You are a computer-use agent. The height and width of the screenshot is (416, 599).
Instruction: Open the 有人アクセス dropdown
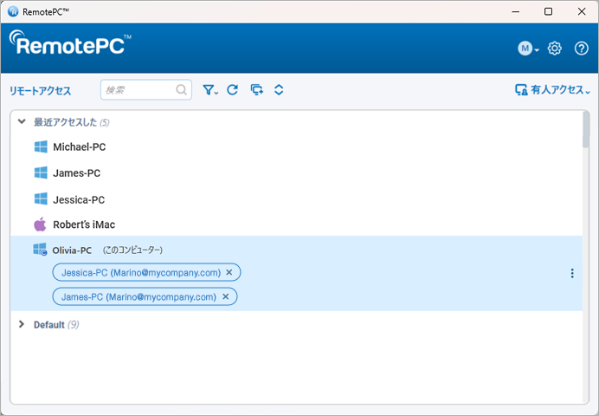[552, 90]
